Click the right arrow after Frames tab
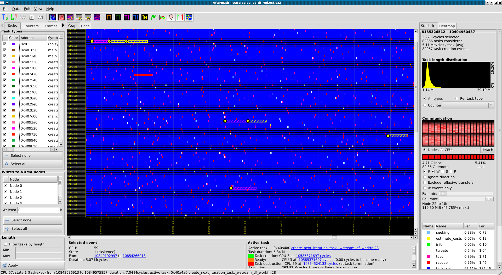502x275 pixels. [x=63, y=25]
